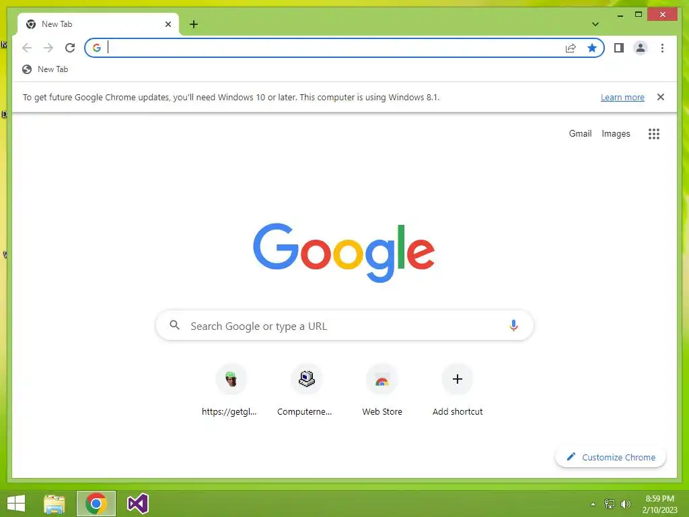Screen dimensions: 689x517
Task: Click the Search Google or type a URL box
Action: tap(344, 326)
